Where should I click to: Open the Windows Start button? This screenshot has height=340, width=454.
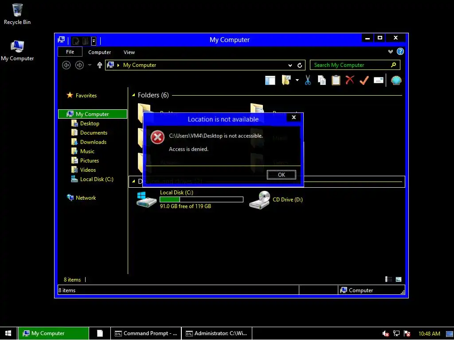click(x=8, y=333)
